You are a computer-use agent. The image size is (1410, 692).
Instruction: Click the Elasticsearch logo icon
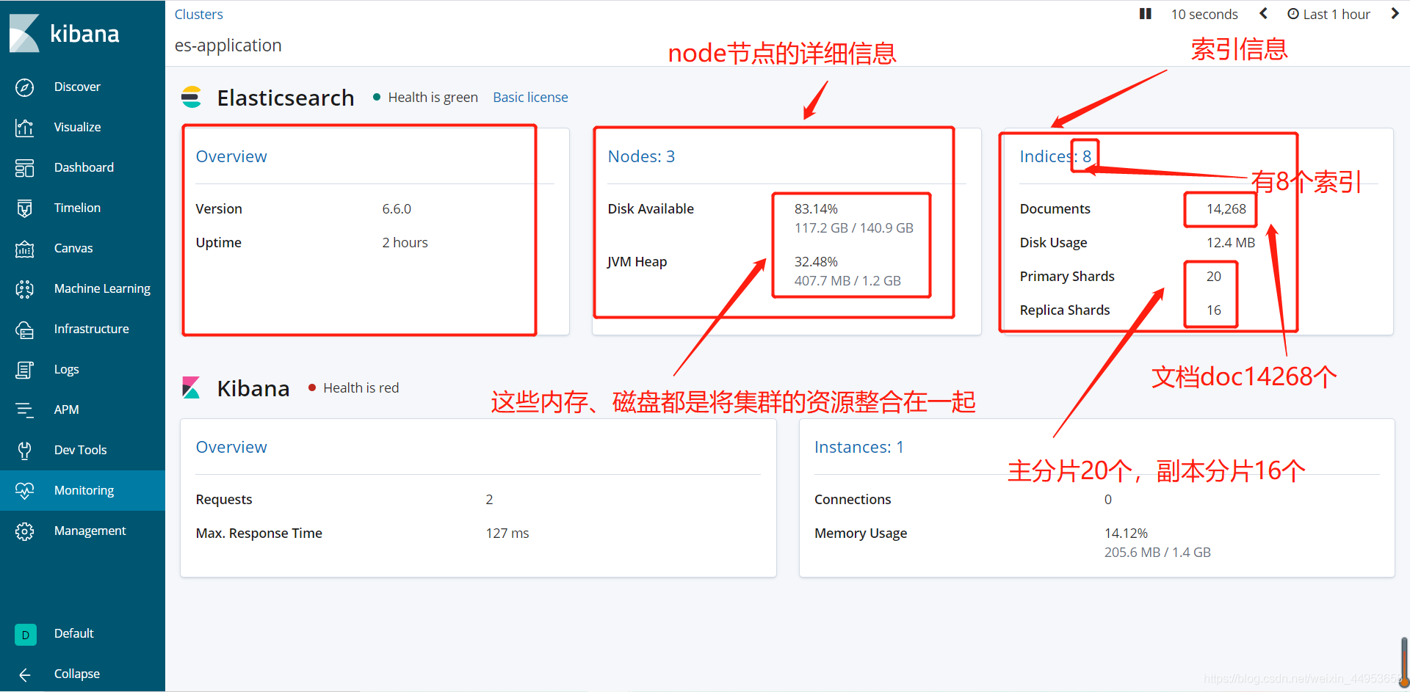192,98
